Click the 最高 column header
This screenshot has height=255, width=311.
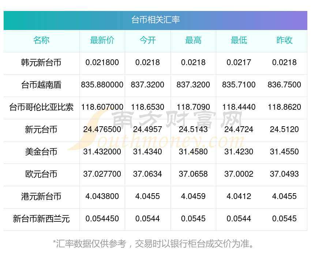(x=193, y=41)
